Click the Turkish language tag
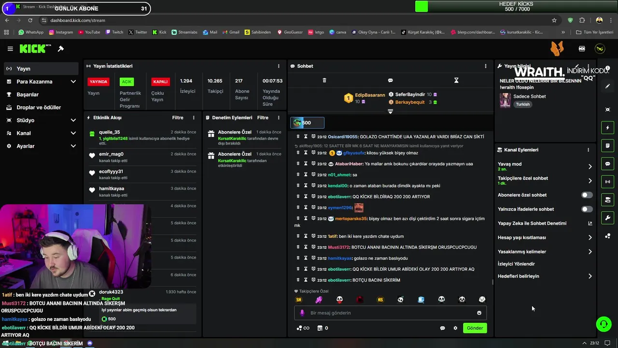The image size is (618, 348). [523, 104]
